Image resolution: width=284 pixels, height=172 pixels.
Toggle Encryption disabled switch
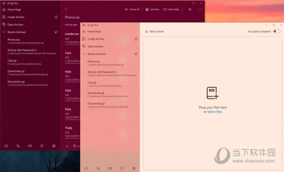276,32
